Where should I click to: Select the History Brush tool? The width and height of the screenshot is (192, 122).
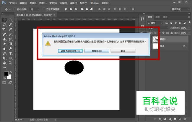[10, 39]
